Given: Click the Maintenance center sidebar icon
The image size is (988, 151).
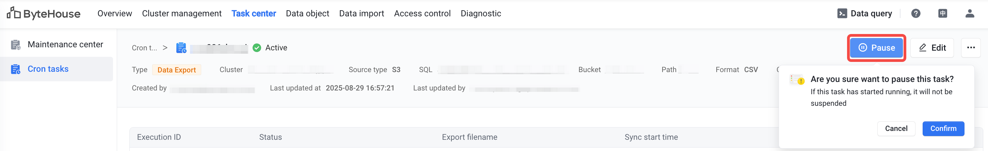Looking at the screenshot, I should (16, 45).
